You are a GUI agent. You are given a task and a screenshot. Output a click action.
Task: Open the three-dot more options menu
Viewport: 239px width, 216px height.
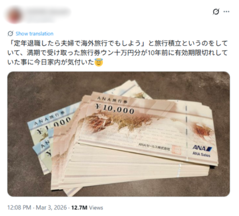(226, 12)
